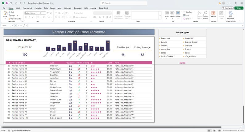This screenshot has width=245, height=132.
Task: Expand the cell styles gallery
Action: click(160, 15)
